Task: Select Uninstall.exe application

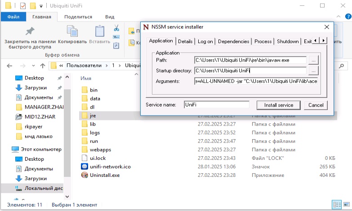Action: [105, 176]
